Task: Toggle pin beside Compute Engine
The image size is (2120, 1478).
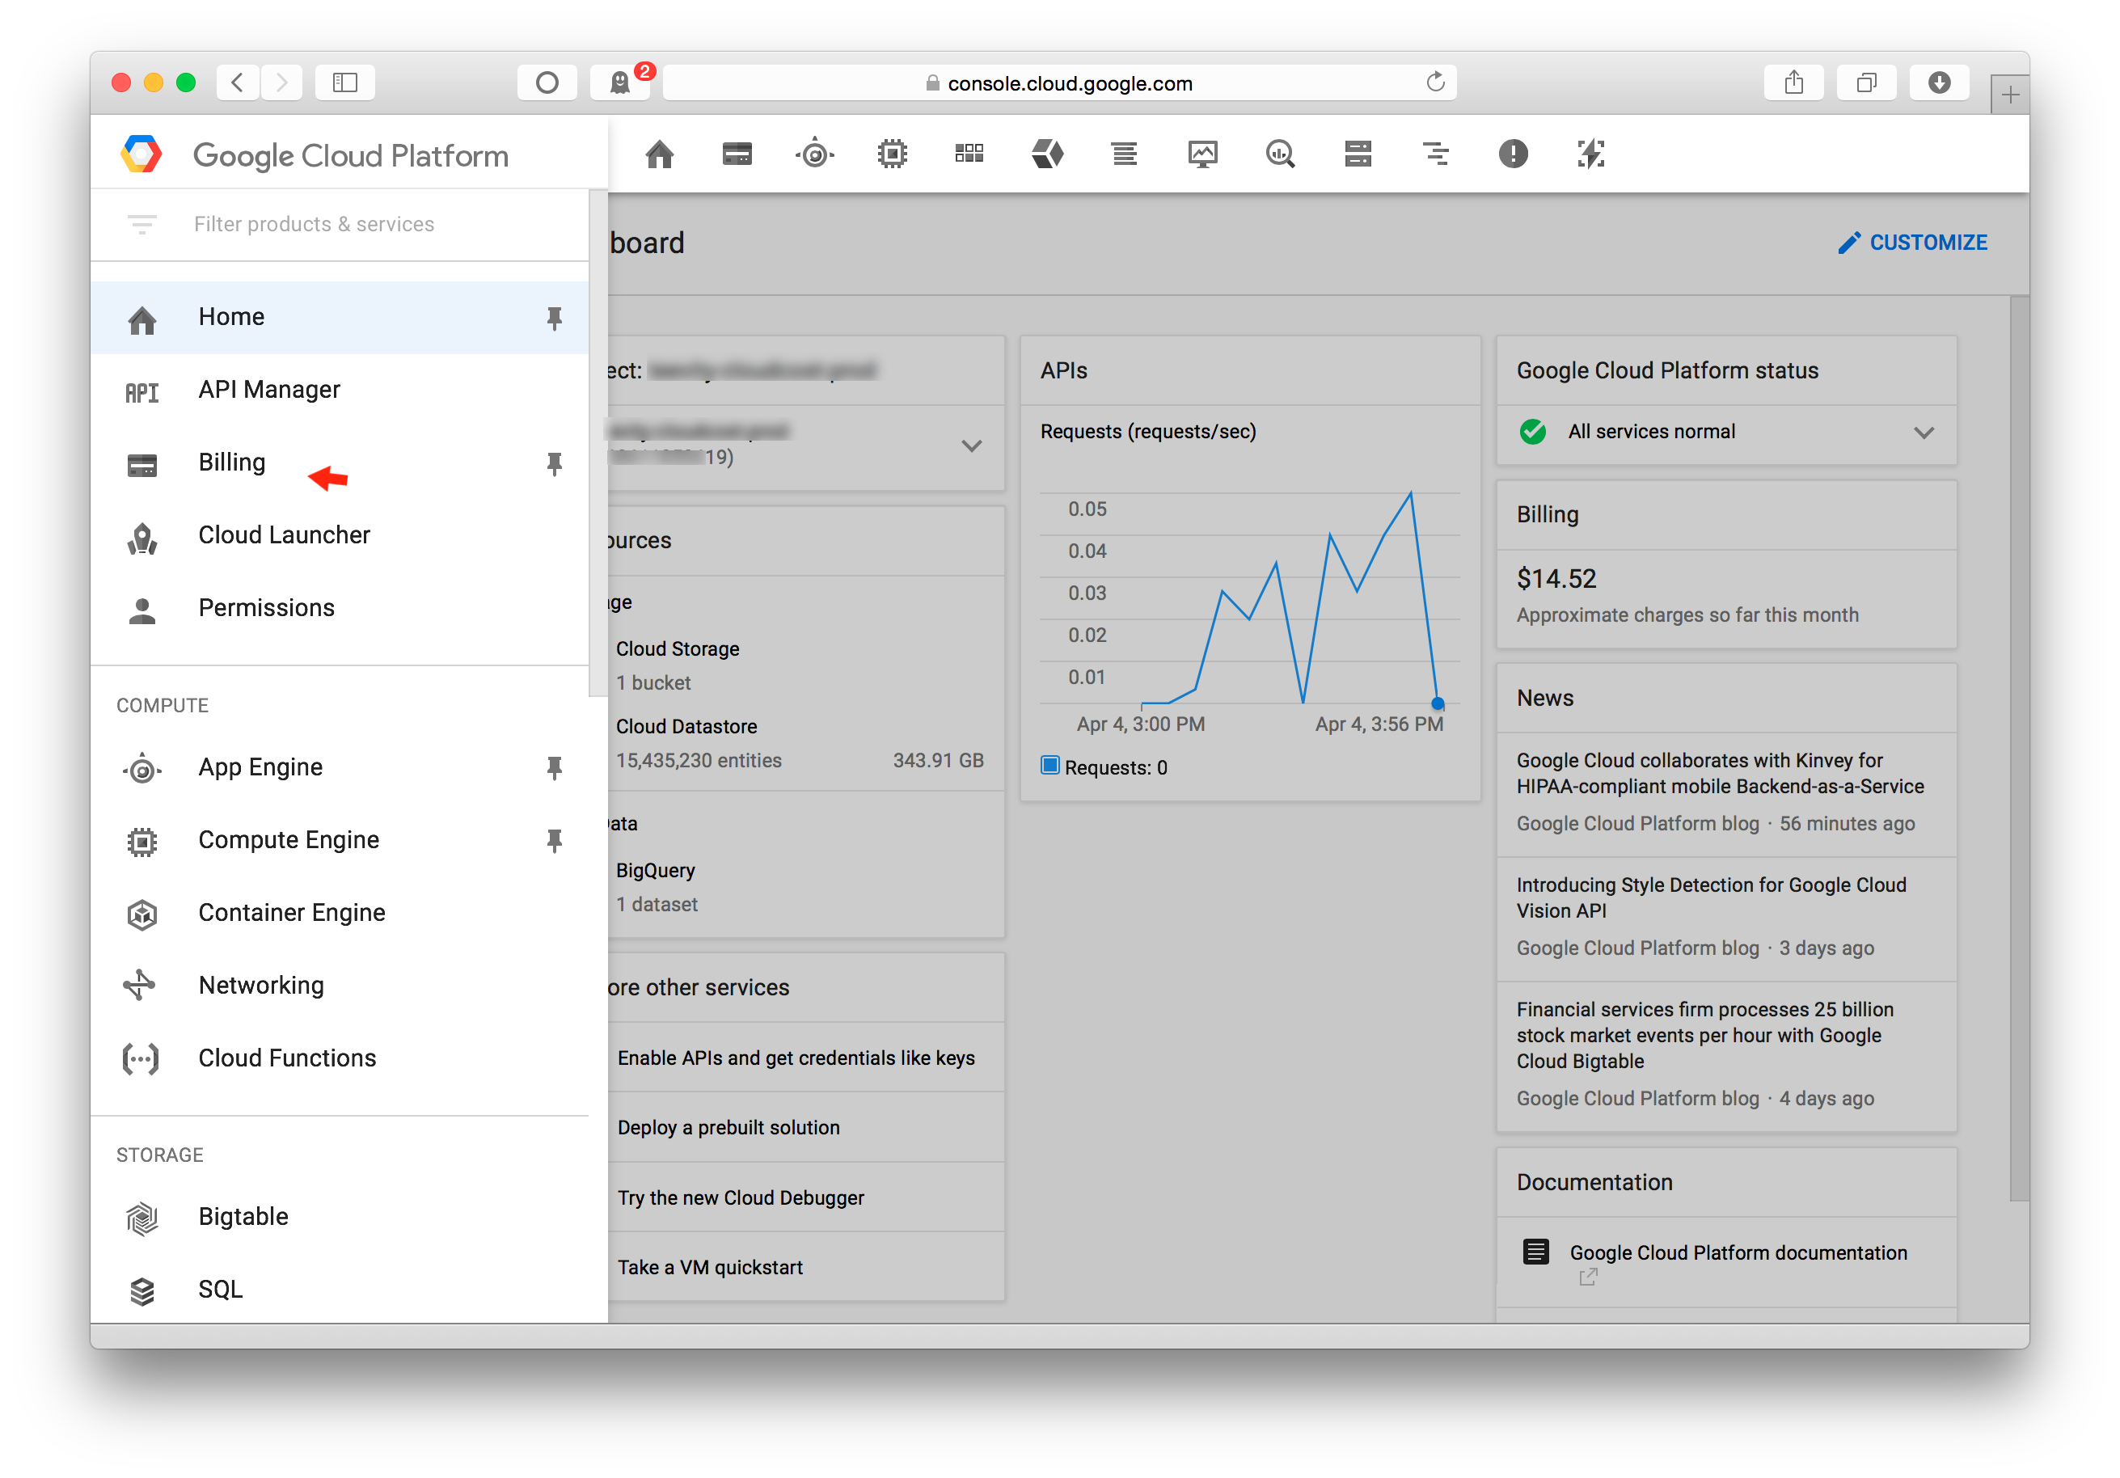Action: 554,840
